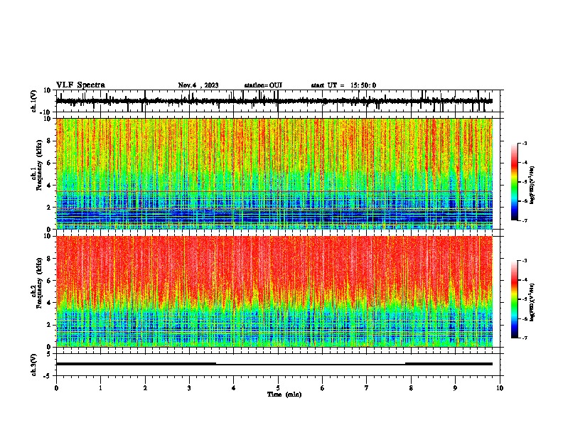Click time axis tick label "4"
The height and width of the screenshot is (435, 563).
coord(234,388)
